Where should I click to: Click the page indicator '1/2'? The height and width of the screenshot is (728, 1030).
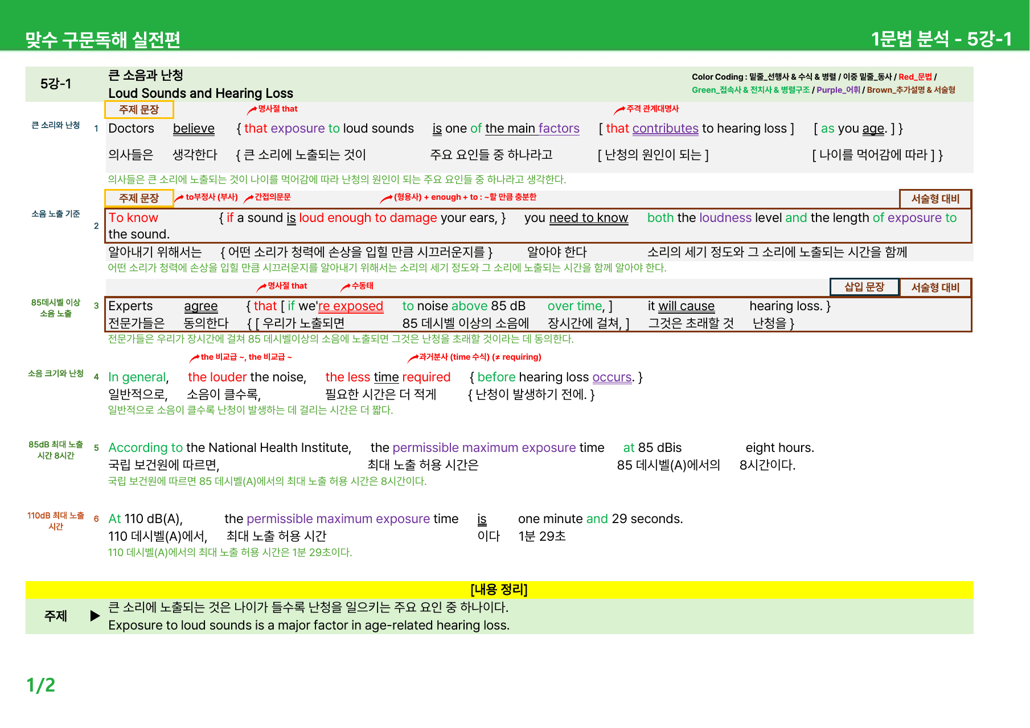coord(41,685)
